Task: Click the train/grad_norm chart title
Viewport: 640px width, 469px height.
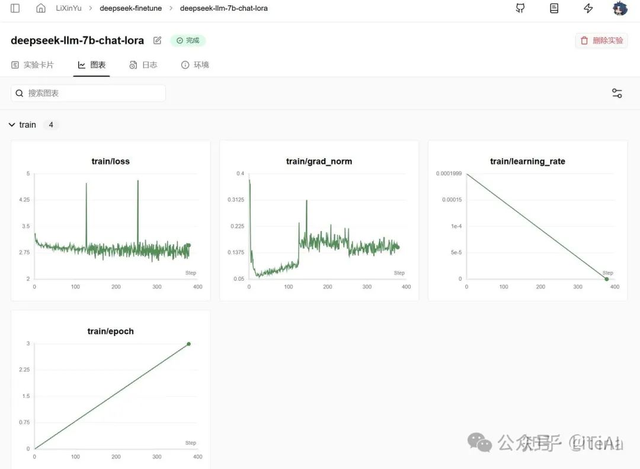Action: click(319, 162)
